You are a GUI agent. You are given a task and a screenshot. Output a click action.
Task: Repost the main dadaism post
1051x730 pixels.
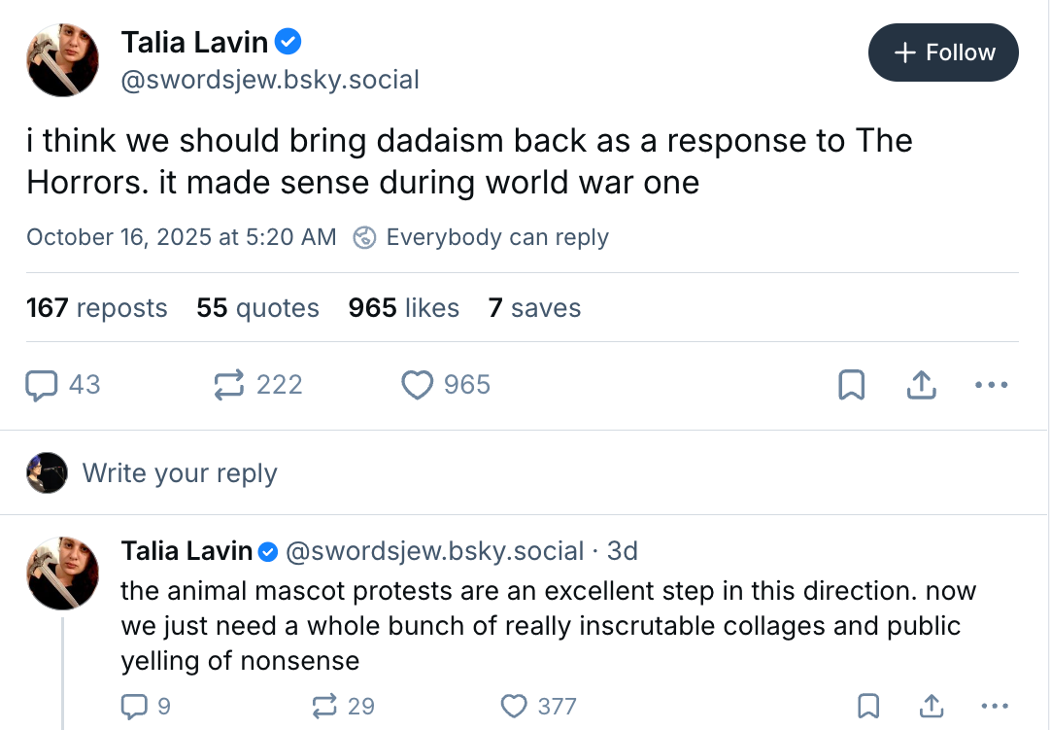pos(229,385)
